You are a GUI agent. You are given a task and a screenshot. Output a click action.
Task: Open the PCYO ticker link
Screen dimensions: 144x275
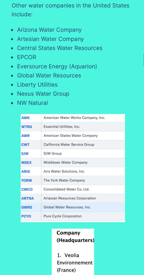pyautogui.click(x=26, y=216)
